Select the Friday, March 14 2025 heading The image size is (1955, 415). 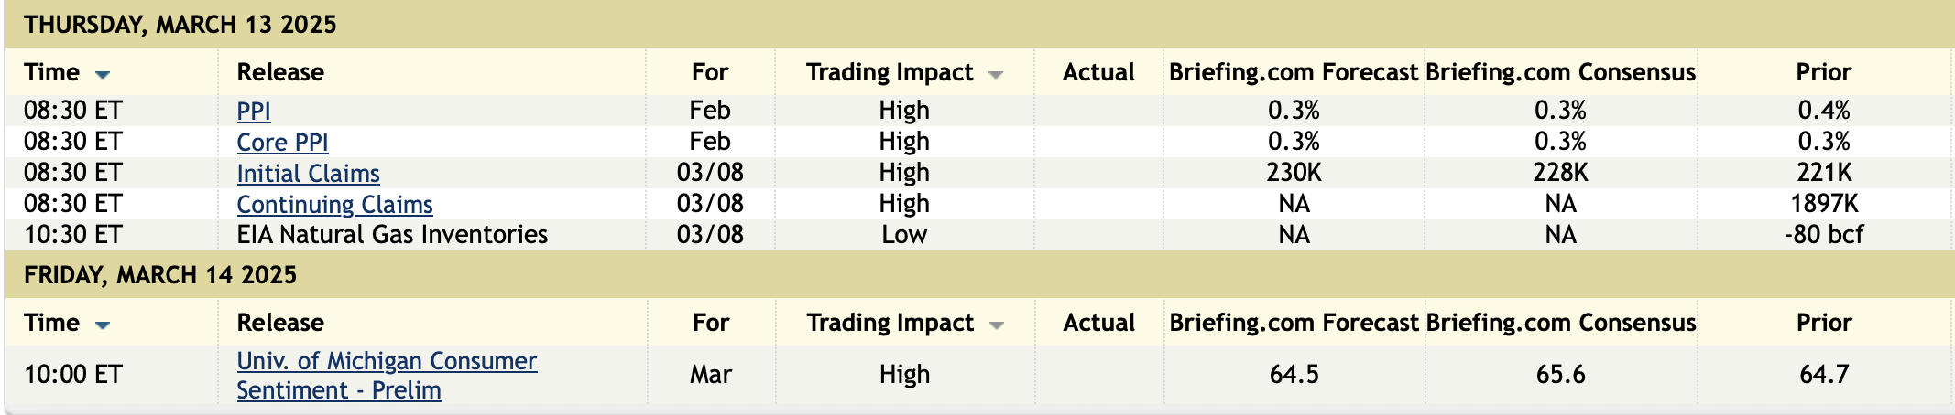(x=160, y=275)
